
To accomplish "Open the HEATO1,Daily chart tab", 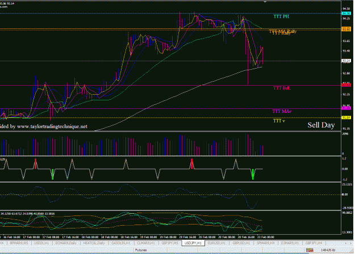I will tap(94, 243).
